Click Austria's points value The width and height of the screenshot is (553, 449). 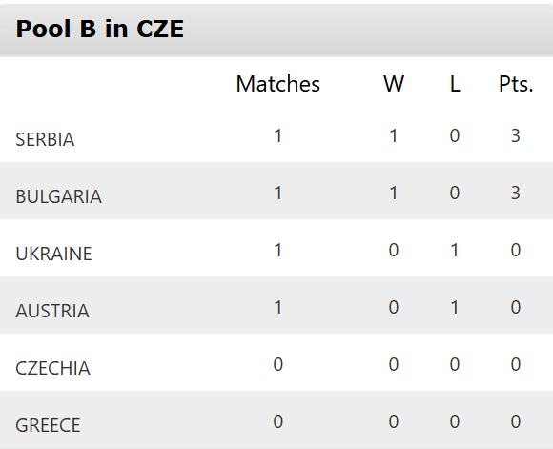click(516, 307)
